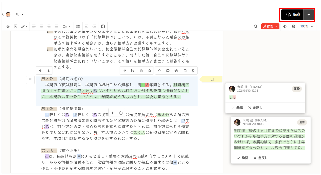Insert an image using the toolbar icon
Viewport: 321px width, 175px height.
tap(103, 26)
